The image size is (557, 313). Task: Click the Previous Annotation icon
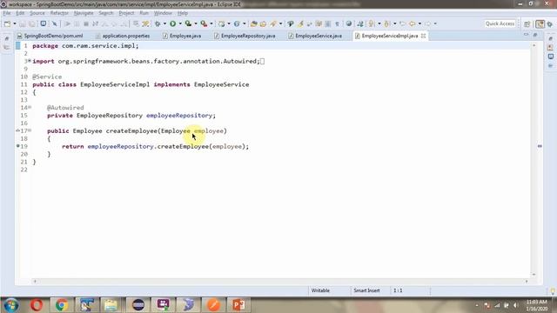coord(386,23)
